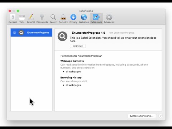
Task: Click the green zoom window button
Action: [18, 11]
